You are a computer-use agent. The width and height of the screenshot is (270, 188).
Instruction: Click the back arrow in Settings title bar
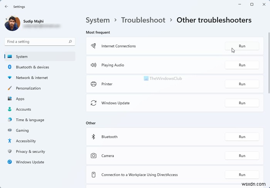click(6, 6)
